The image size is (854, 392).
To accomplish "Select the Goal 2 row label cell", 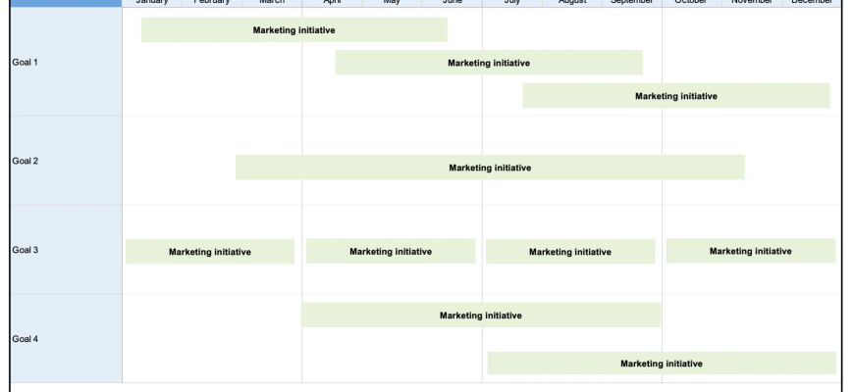I will point(61,161).
